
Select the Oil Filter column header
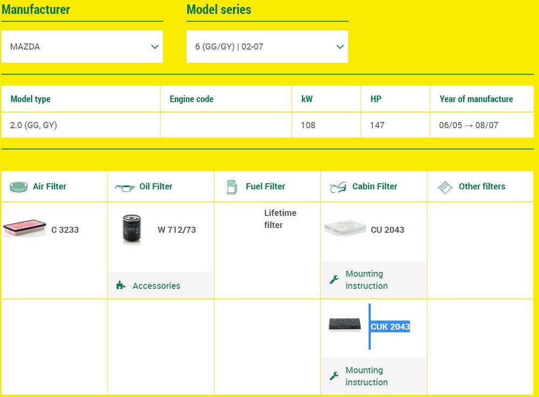(x=161, y=186)
